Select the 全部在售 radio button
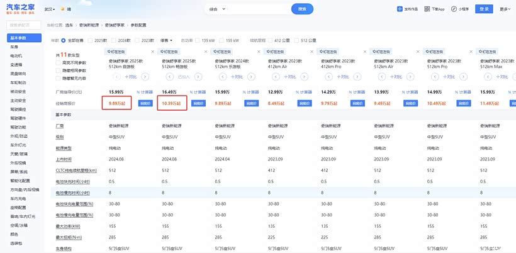The image size is (516, 253). click(x=64, y=40)
